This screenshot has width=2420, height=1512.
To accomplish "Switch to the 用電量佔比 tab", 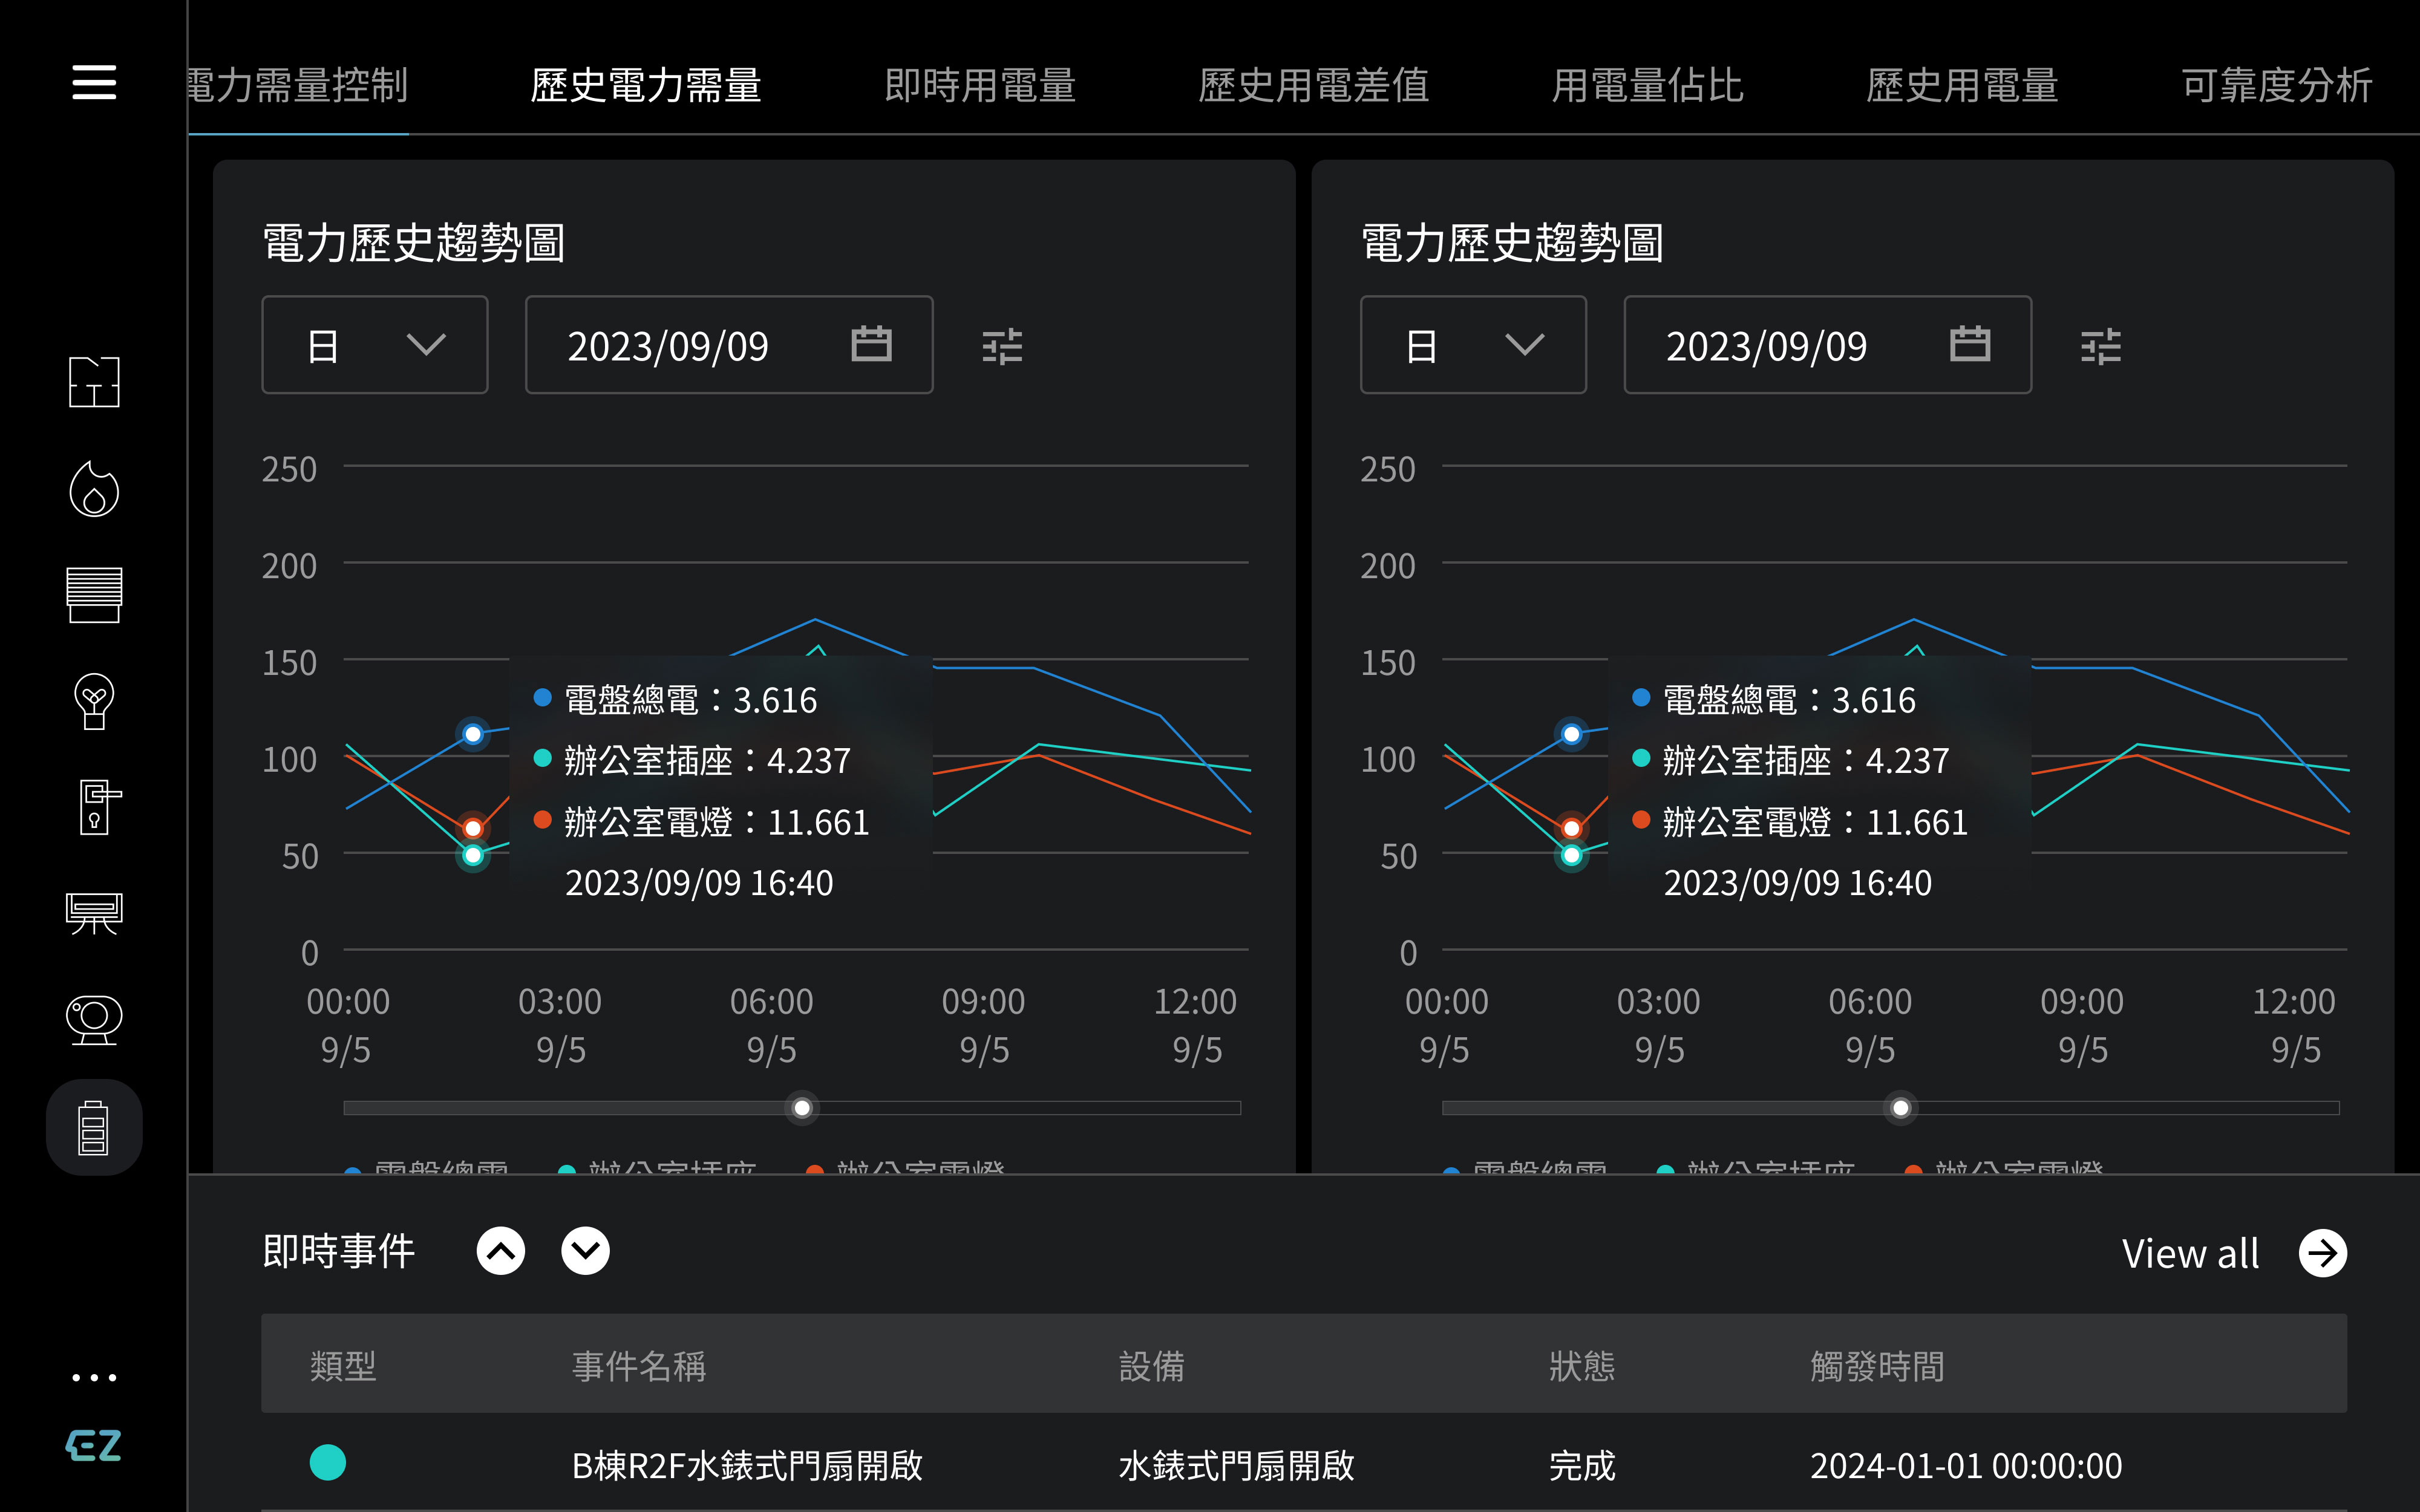I will coord(1647,85).
